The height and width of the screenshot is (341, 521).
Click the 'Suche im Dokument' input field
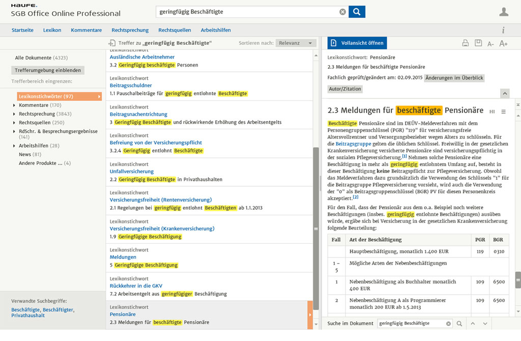[413, 323]
